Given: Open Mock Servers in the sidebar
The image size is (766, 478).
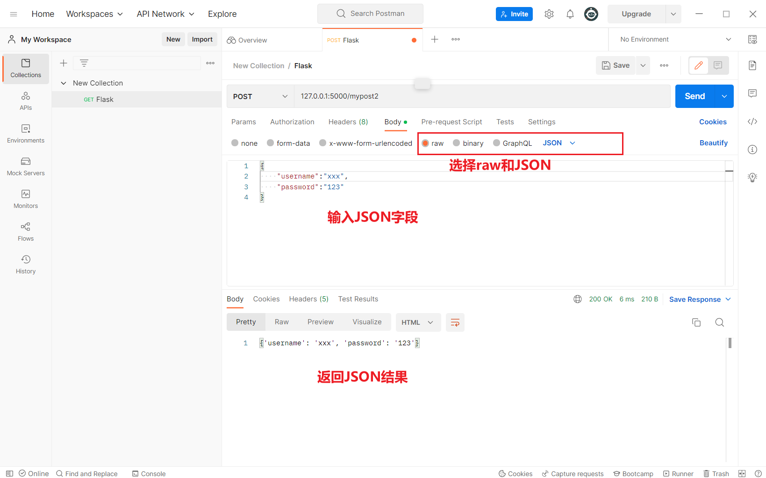Looking at the screenshot, I should (26, 167).
